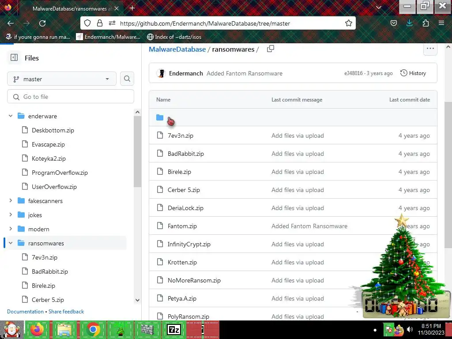Bookmark this page with the star icon
Image resolution: width=452 pixels, height=339 pixels.
tap(349, 23)
